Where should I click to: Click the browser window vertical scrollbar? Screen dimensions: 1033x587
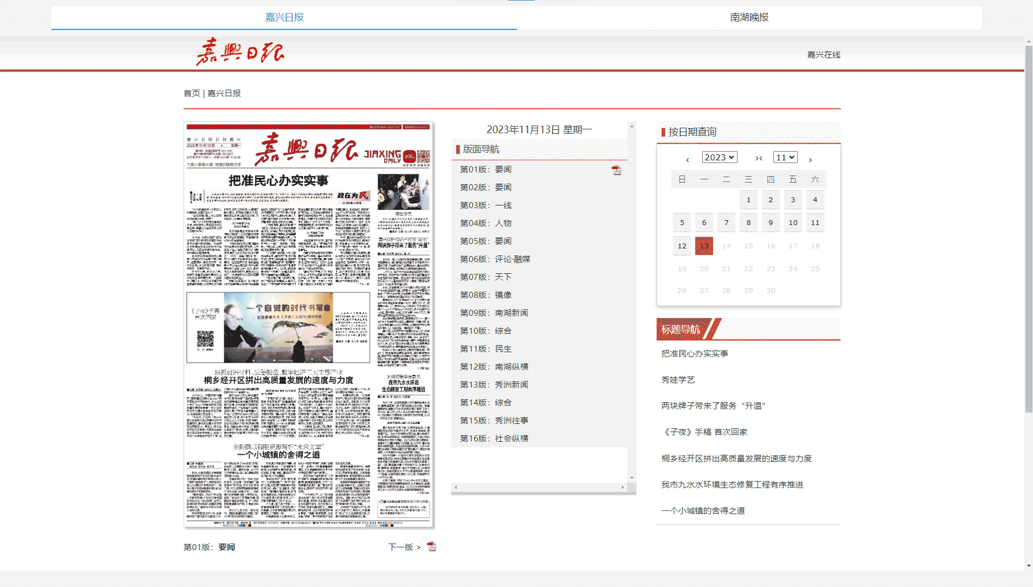[x=1029, y=228]
